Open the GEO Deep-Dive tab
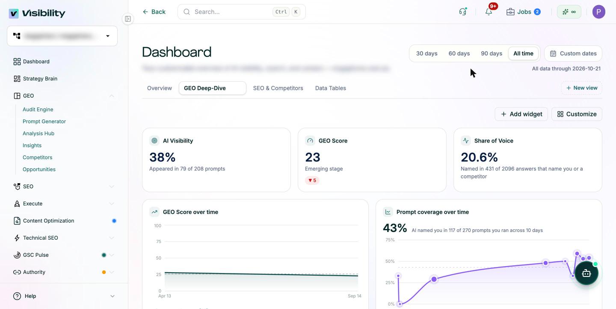 pos(213,88)
